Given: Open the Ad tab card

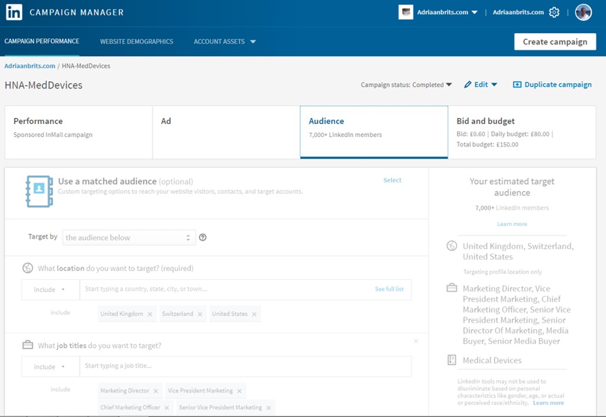Looking at the screenshot, I should [226, 132].
